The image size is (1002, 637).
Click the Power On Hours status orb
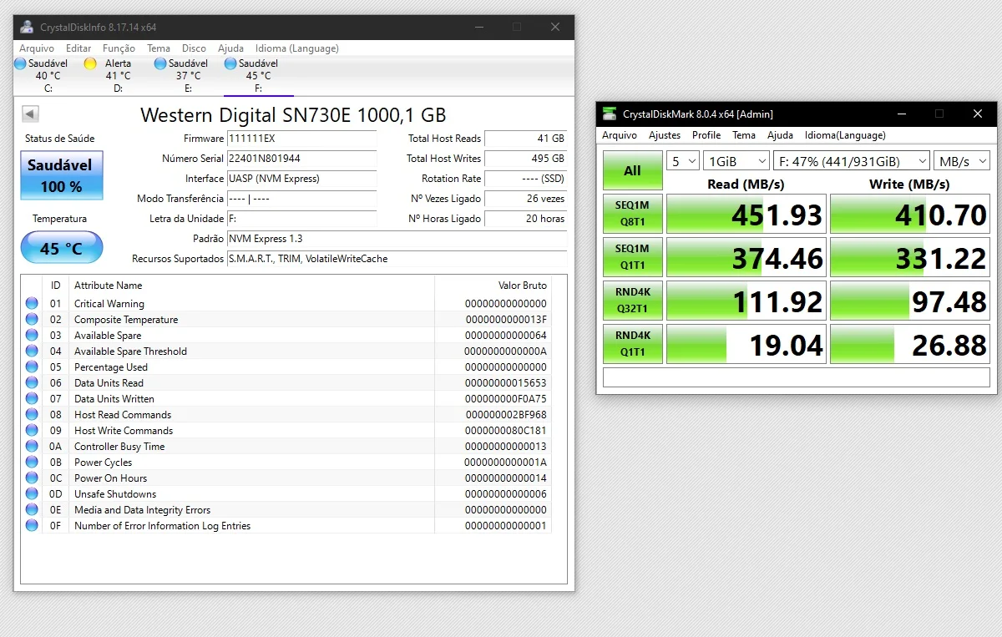32,478
